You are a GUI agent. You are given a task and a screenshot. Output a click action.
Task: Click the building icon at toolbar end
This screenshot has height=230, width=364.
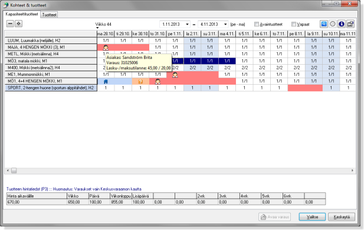(x=350, y=24)
